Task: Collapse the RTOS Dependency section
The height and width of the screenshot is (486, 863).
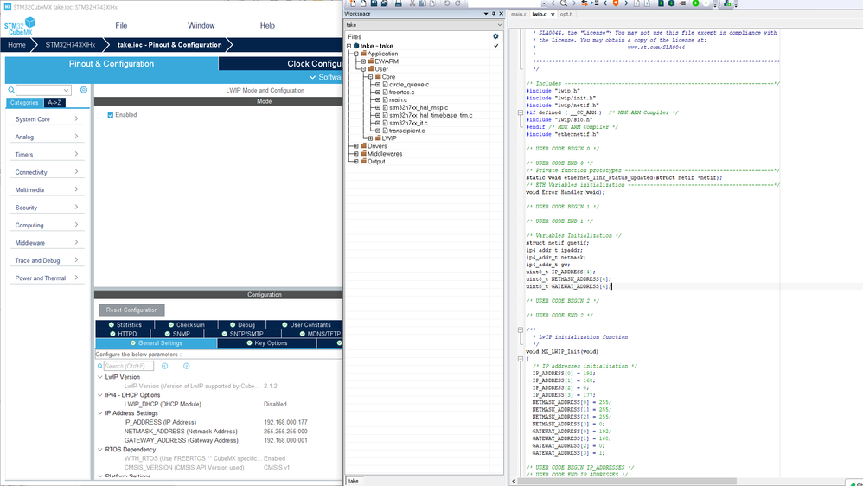Action: point(100,450)
